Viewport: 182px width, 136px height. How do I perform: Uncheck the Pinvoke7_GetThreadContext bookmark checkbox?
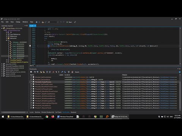point(31,84)
